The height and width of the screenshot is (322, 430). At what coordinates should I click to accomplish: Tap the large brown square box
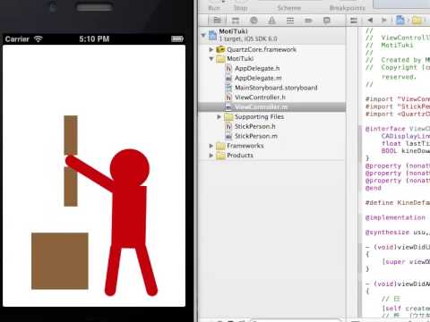60,261
